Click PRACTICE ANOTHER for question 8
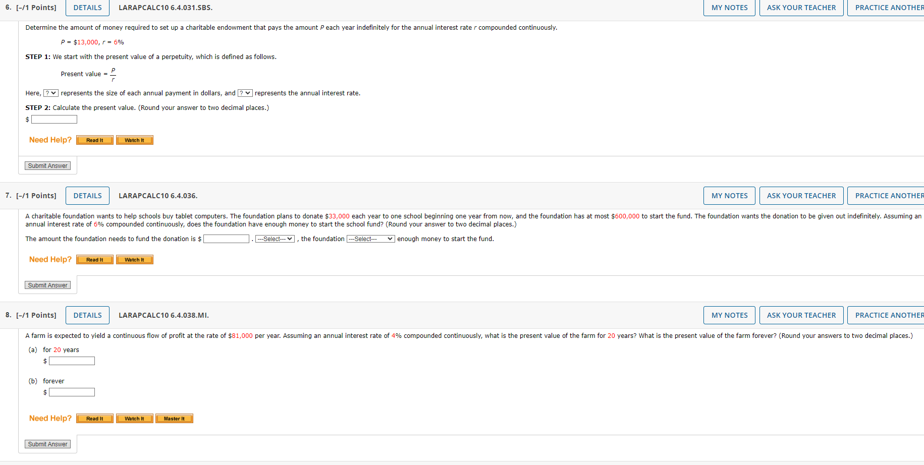 pyautogui.click(x=889, y=315)
